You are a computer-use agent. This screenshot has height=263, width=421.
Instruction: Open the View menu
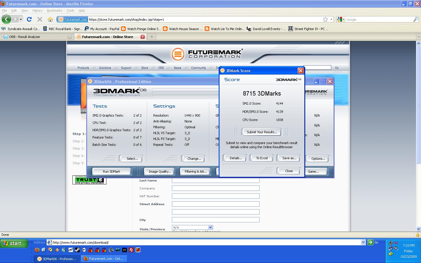point(25,11)
